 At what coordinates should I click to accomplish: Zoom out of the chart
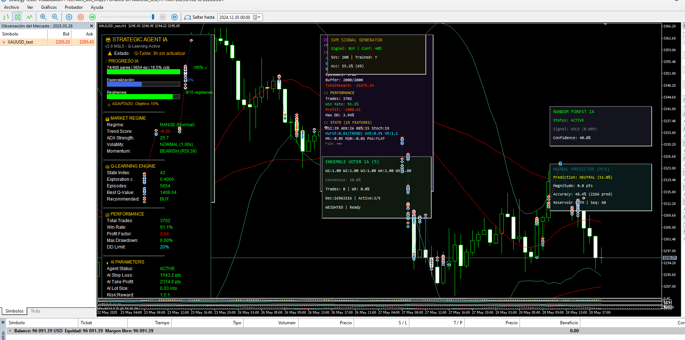click(55, 17)
